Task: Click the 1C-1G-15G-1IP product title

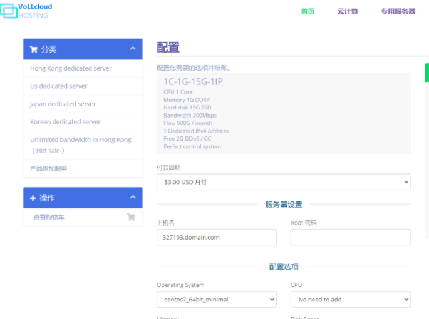Action: click(x=193, y=82)
